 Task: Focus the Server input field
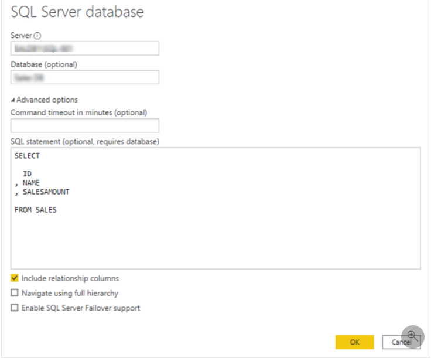point(85,49)
